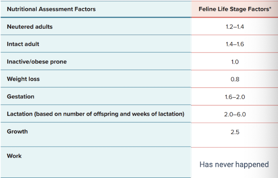Image resolution: width=278 pixels, height=178 pixels.
Task: Select the Gestation row label
Action: (x=20, y=96)
